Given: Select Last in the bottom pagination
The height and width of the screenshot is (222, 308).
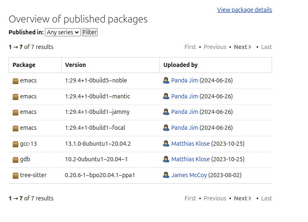Looking at the screenshot, I should (x=267, y=198).
